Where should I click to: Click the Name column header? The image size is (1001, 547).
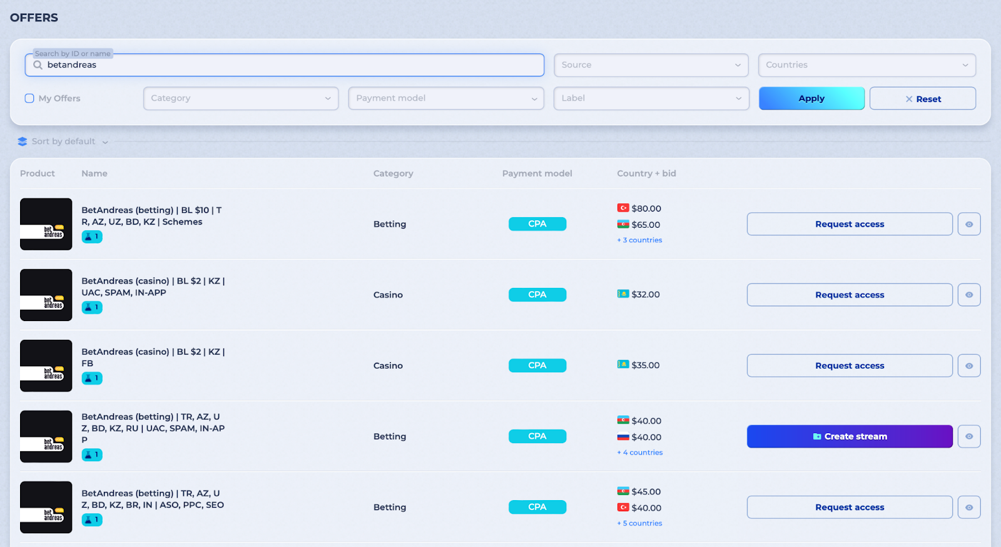click(94, 173)
